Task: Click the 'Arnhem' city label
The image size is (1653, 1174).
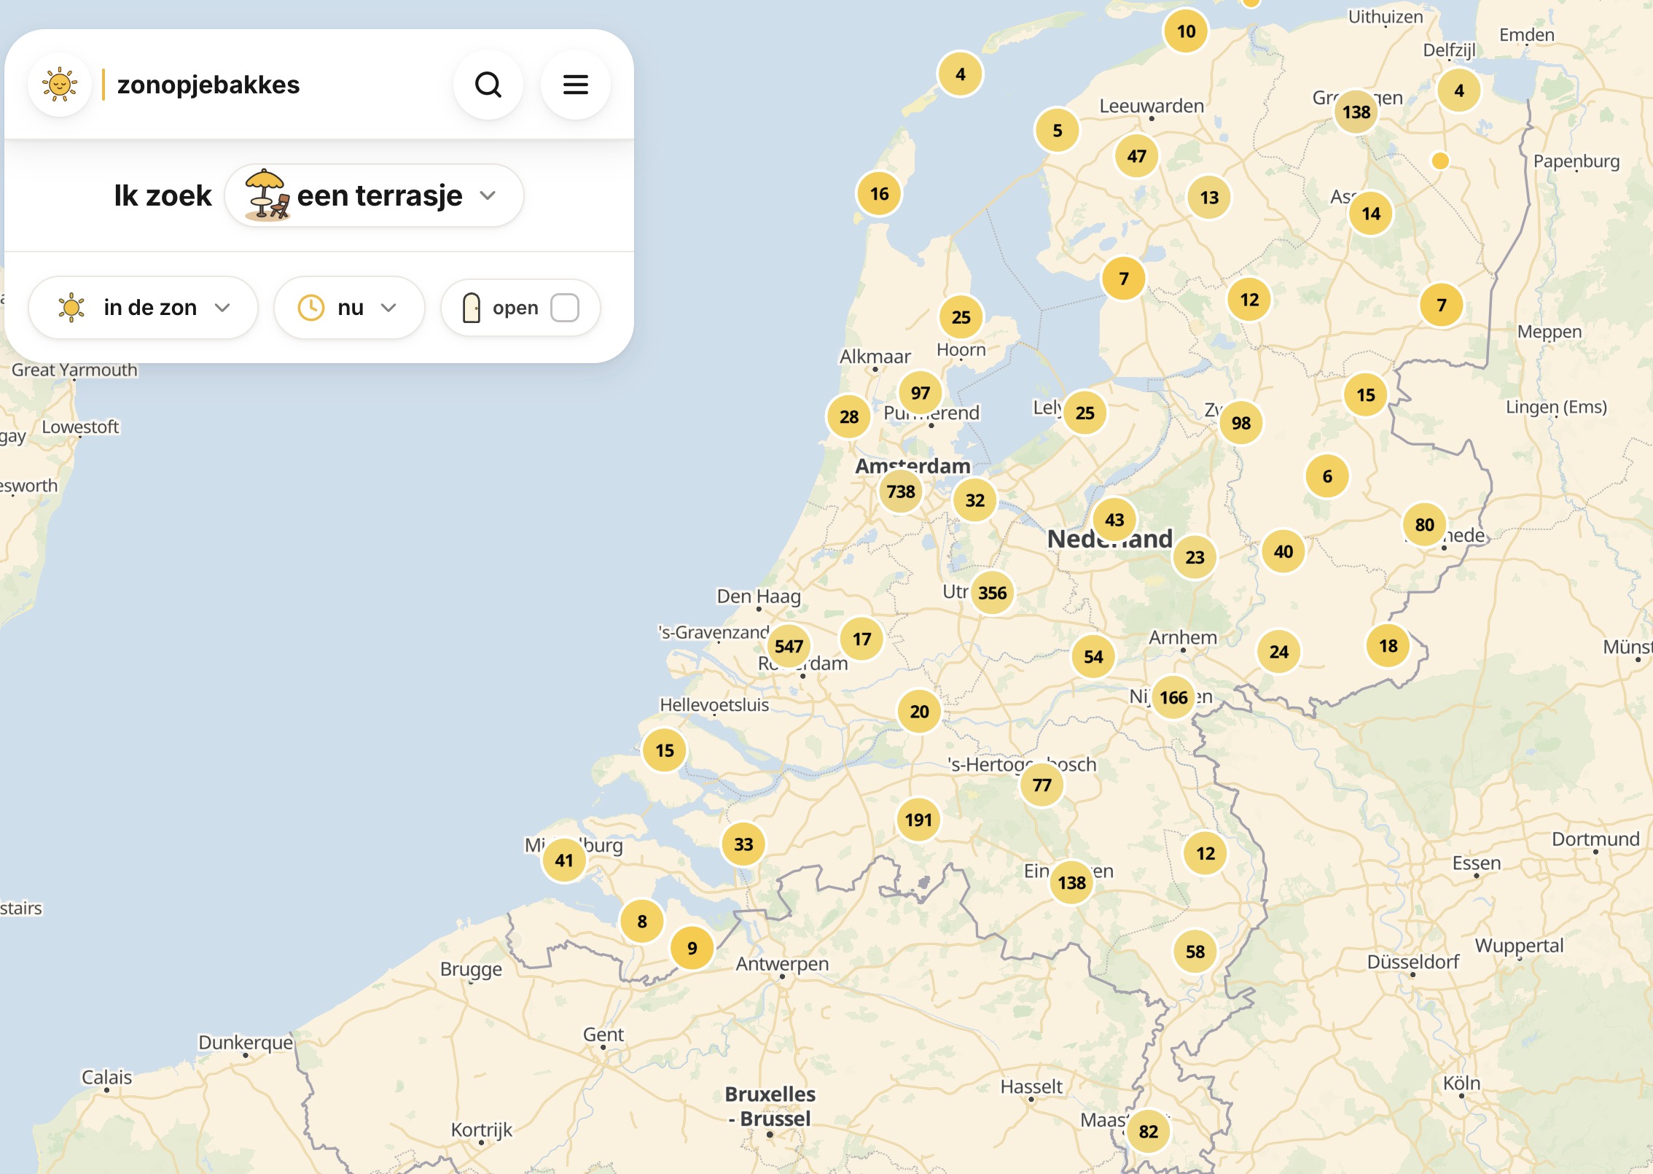Action: 1183,637
